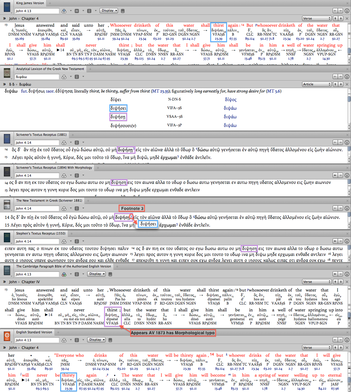Follow the MT 5.6 reference link

pyautogui.click(x=273, y=91)
